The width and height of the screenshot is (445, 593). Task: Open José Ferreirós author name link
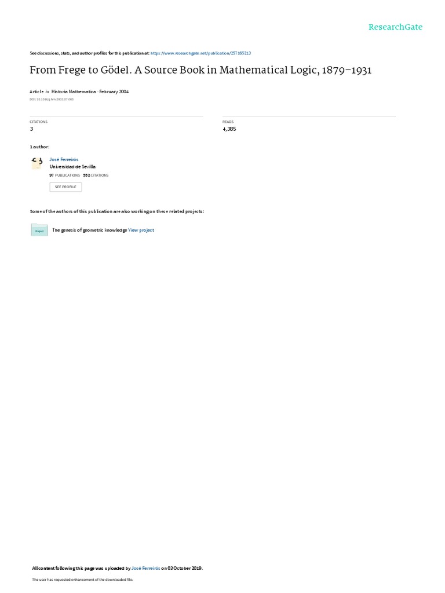(64, 160)
